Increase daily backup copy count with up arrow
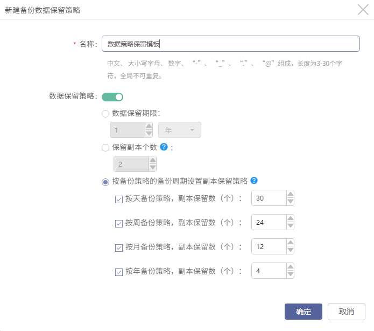Viewport: 374px width, 331px height. (290, 194)
